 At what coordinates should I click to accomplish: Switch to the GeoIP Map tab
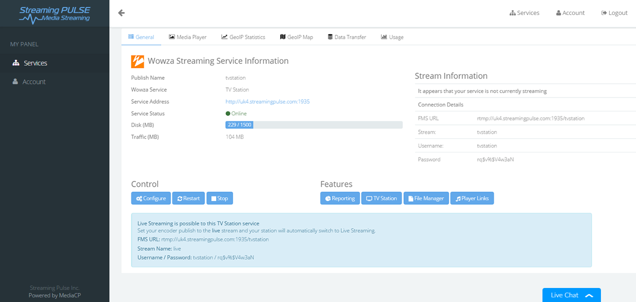point(296,37)
